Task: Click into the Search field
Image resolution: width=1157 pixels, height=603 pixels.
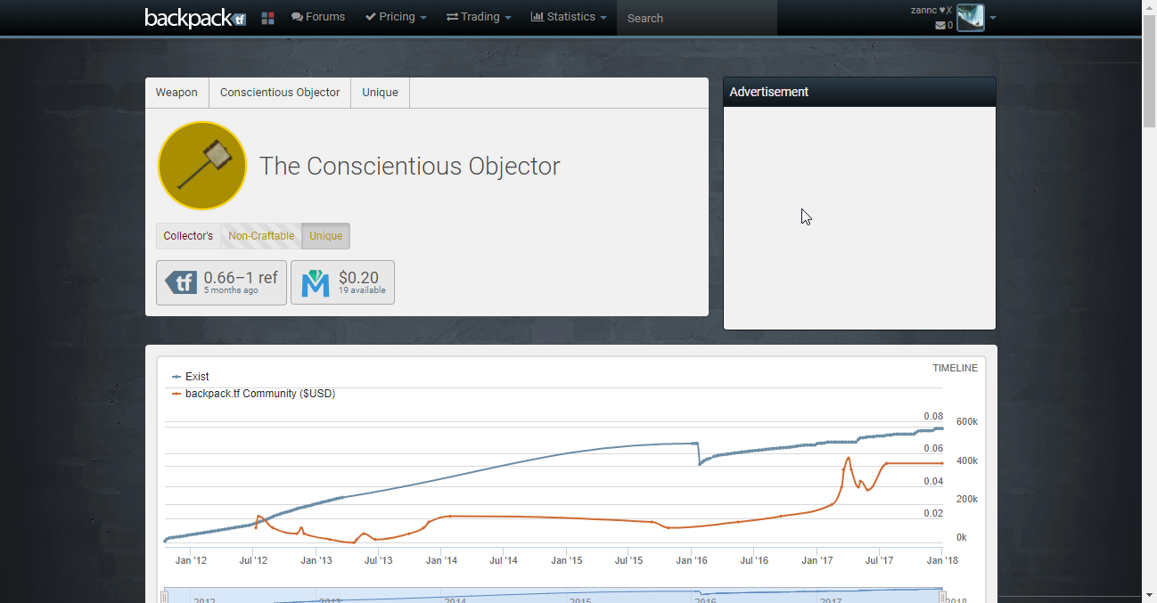Action: point(695,18)
